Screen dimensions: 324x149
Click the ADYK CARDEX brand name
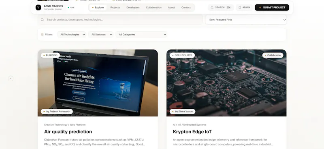[x=53, y=6]
